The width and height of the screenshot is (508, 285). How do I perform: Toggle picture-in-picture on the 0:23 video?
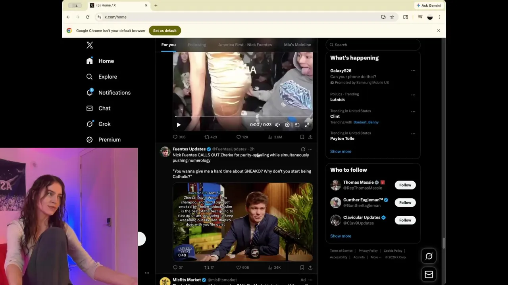pyautogui.click(x=297, y=125)
